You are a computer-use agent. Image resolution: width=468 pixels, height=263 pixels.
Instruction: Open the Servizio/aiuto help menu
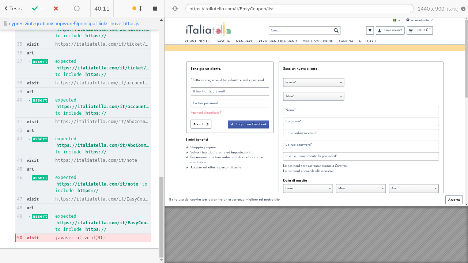pyautogui.click(x=419, y=20)
